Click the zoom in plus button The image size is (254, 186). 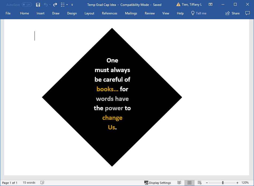pyautogui.click(x=237, y=183)
